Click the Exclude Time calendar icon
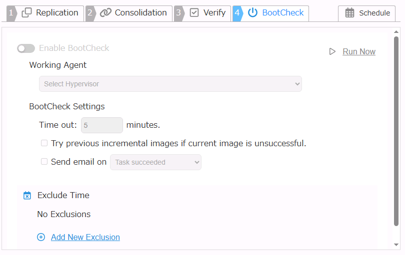Image resolution: width=405 pixels, height=255 pixels. 27,196
